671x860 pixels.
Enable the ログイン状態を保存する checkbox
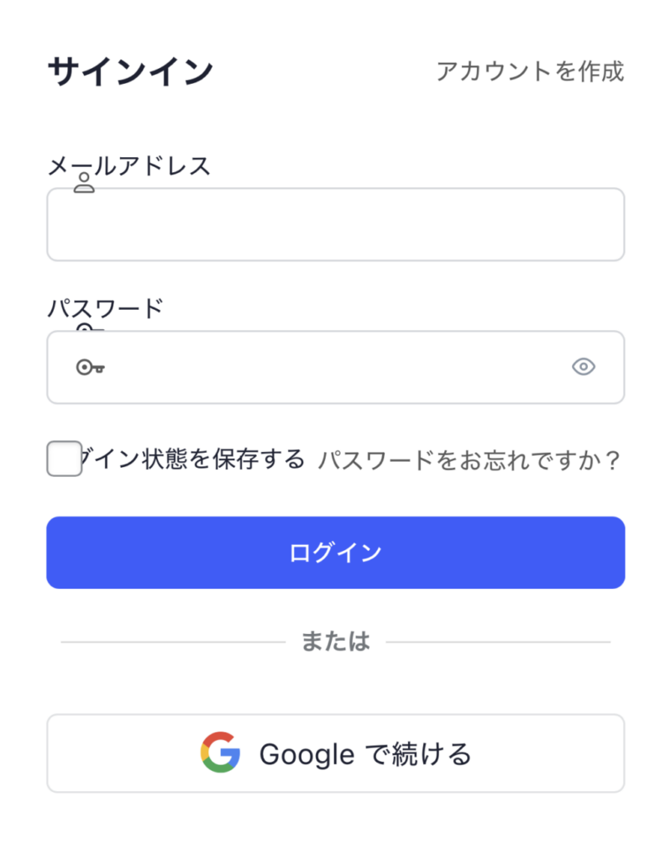point(64,459)
